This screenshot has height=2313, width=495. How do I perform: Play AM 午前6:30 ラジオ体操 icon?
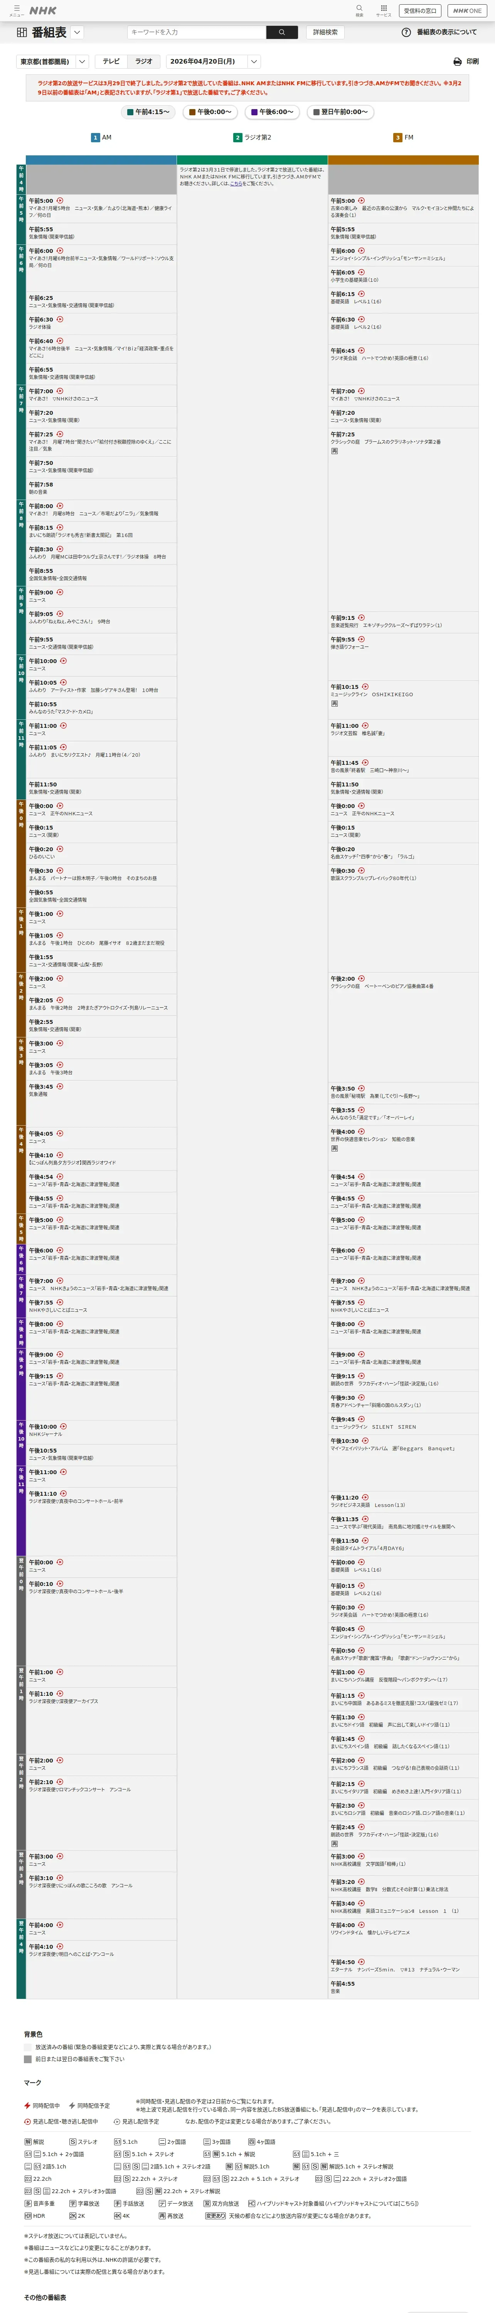click(60, 319)
